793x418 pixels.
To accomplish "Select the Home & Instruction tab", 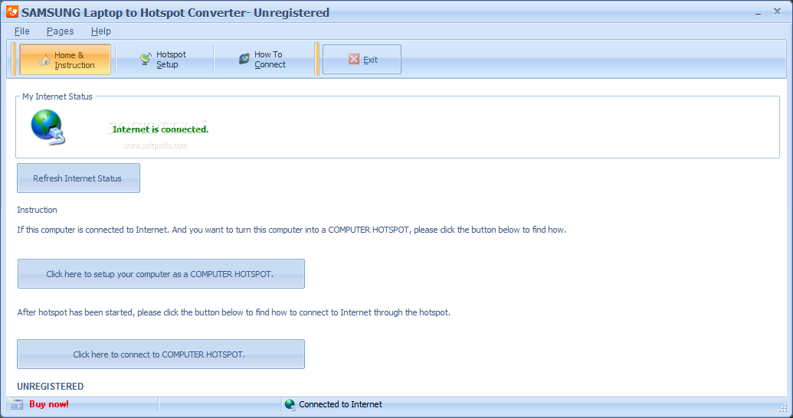I will point(65,60).
